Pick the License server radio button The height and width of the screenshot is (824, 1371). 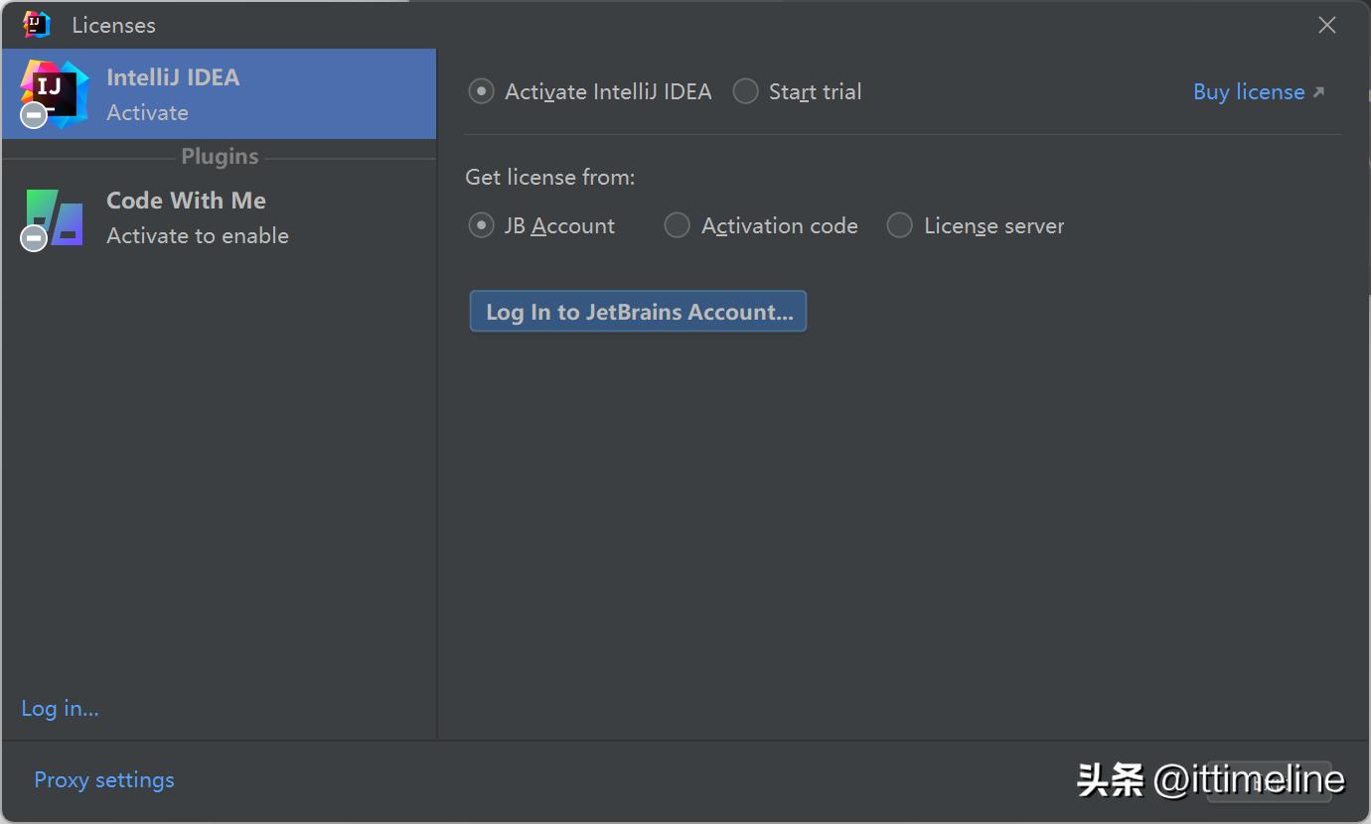coord(976,225)
